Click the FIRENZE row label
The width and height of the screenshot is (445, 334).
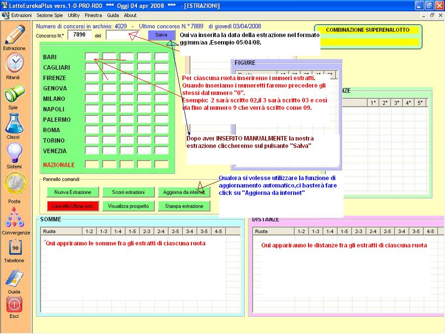[x=54, y=78]
